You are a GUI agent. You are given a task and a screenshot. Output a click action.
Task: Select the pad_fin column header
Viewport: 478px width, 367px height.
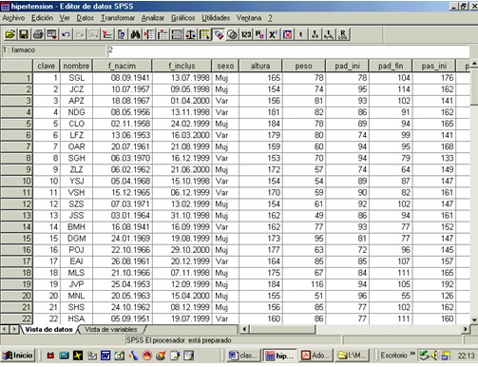point(391,66)
